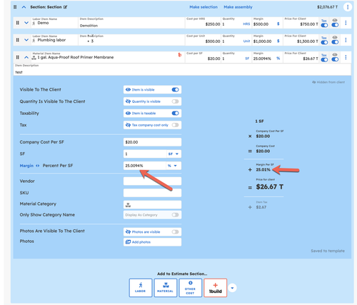This screenshot has height=305, width=357.
Task: Click the Material Category field
Action: click(152, 204)
